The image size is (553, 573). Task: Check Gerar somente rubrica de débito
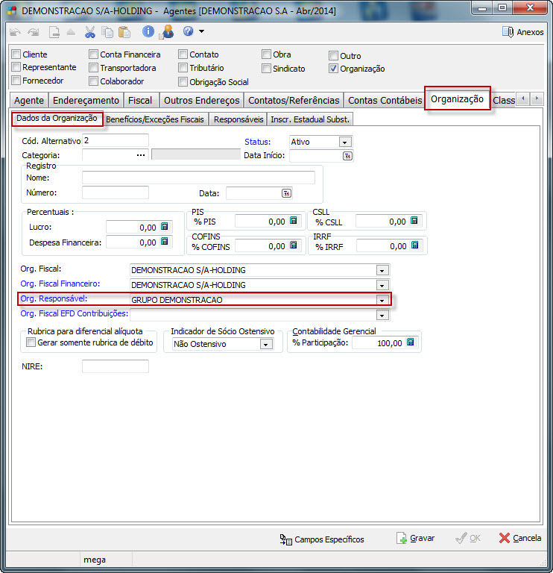click(31, 343)
